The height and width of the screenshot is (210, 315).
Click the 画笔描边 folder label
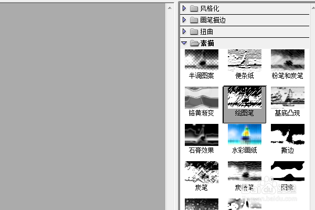(x=213, y=20)
